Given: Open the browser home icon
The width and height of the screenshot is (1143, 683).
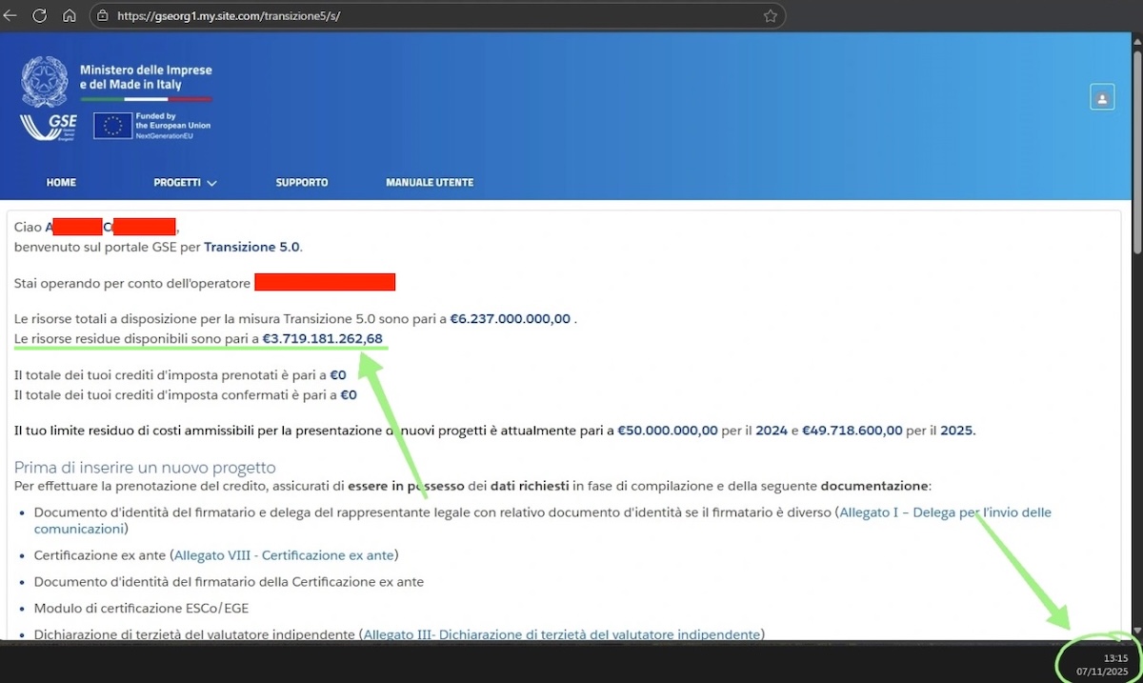Looking at the screenshot, I should [68, 15].
